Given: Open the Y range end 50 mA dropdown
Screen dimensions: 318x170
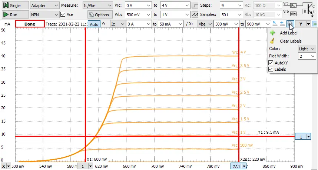Looking at the screenshot, I should tap(170, 24).
